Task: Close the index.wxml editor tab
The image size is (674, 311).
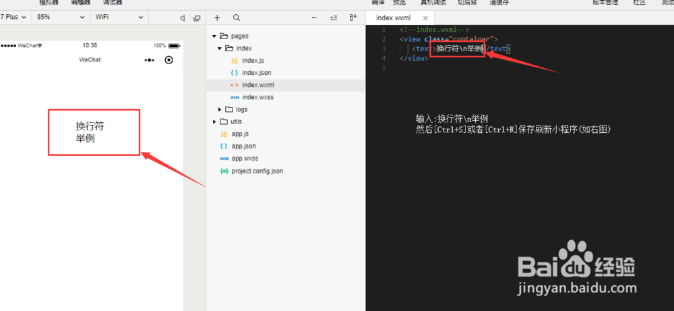Action: (x=425, y=18)
